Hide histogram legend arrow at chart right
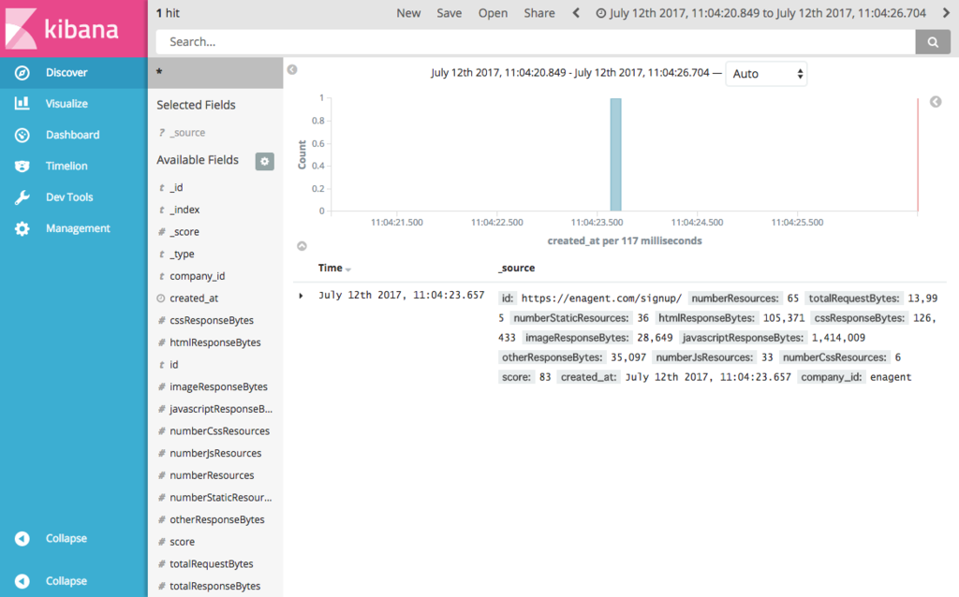Screen dimensions: 959x597 tap(936, 102)
